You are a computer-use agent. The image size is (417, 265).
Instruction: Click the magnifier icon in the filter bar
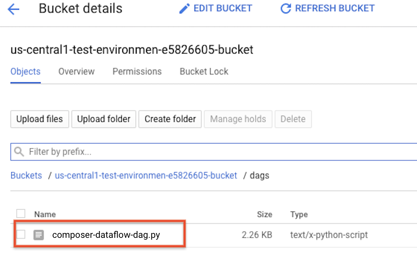(x=19, y=151)
